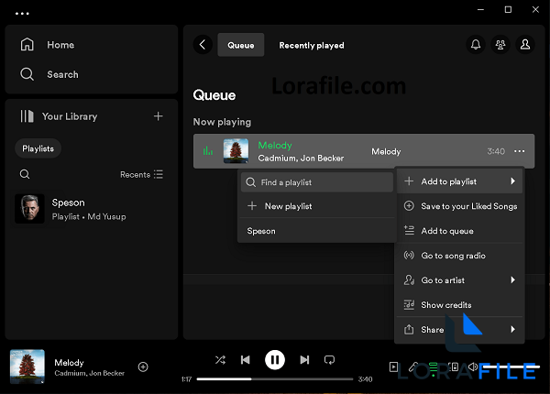Open the three-dots app menu
This screenshot has width=550, height=394.
pos(22,14)
